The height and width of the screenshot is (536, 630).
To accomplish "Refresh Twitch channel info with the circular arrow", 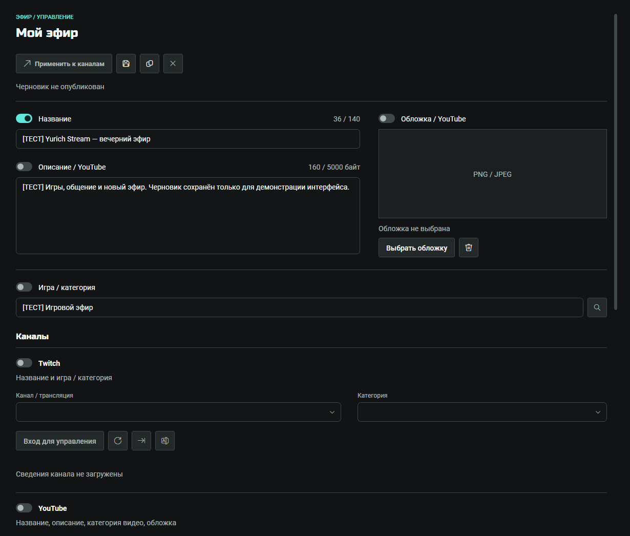I will pyautogui.click(x=118, y=441).
